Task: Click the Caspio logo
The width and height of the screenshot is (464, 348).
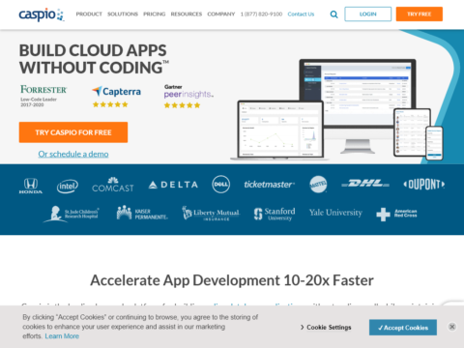Action: coord(42,14)
